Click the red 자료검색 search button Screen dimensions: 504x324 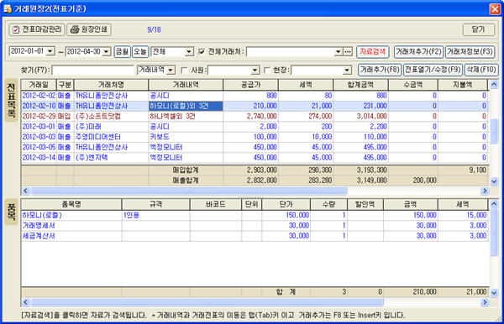[372, 51]
